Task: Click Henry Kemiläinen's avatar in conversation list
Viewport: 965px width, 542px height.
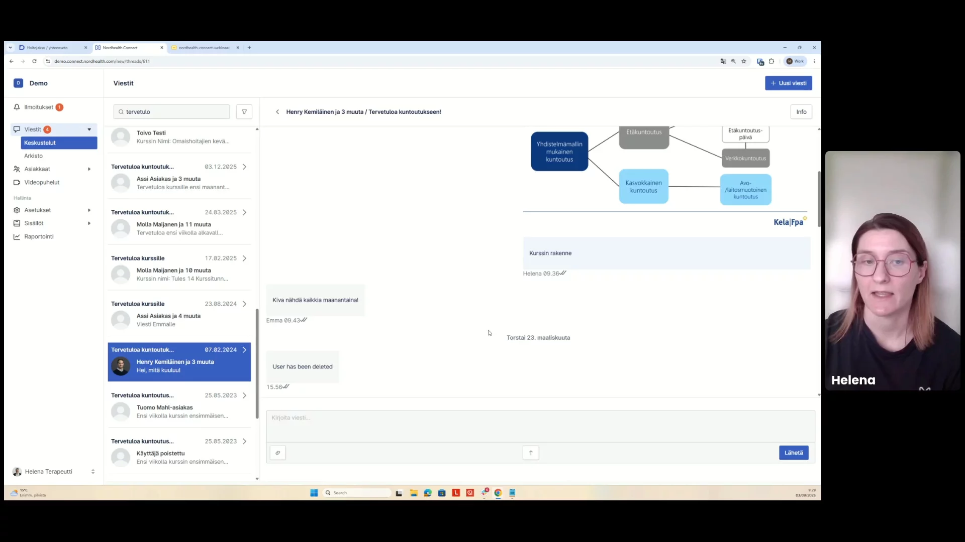Action: 121,366
